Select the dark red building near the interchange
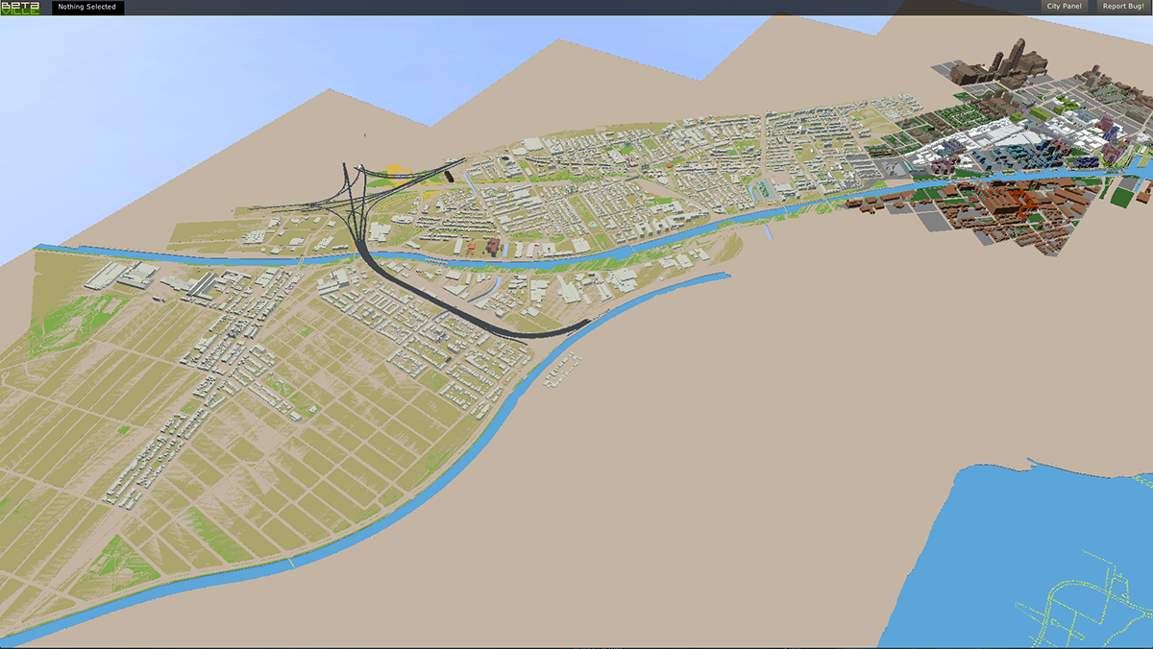 [x=449, y=177]
